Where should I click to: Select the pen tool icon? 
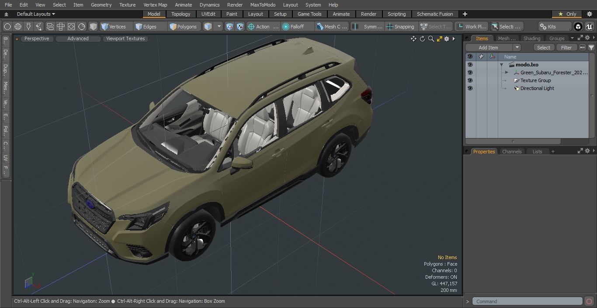28,27
